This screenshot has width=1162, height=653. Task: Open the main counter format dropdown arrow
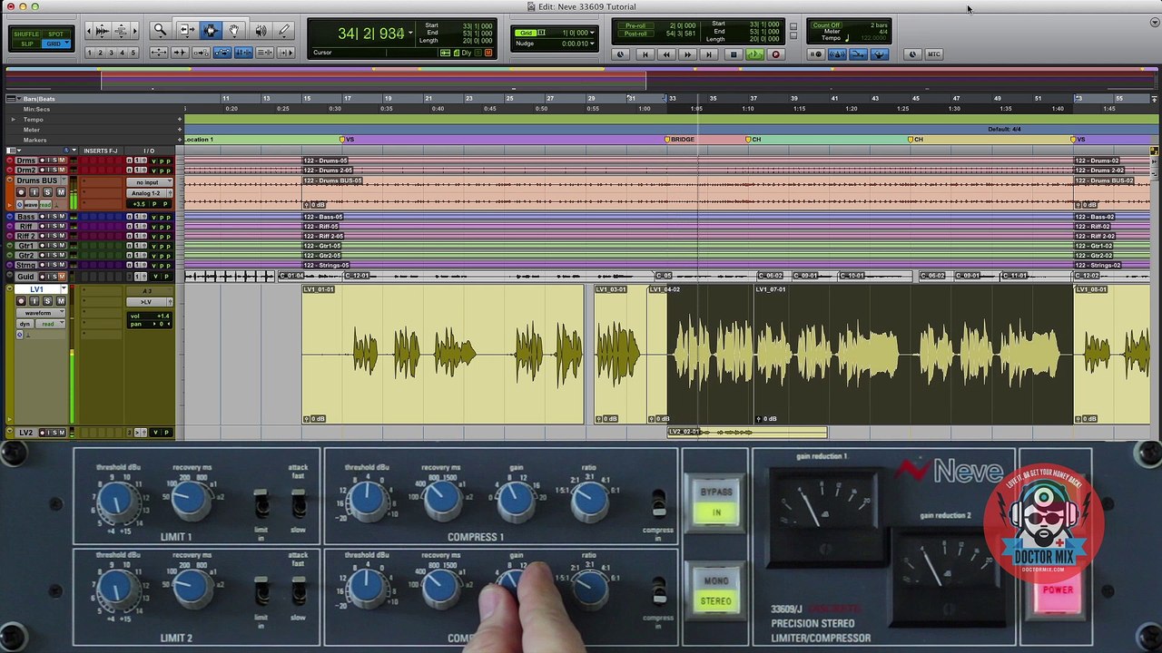tap(410, 34)
